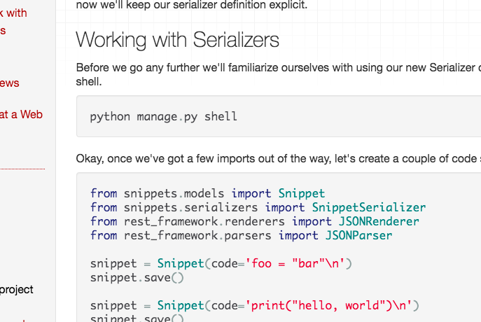Click code line with 'print("hello, world")'
The height and width of the screenshot is (322, 481).
255,305
